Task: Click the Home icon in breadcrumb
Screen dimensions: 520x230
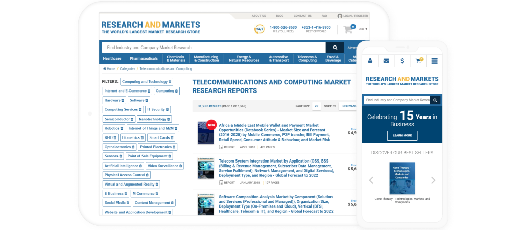Action: pos(105,68)
